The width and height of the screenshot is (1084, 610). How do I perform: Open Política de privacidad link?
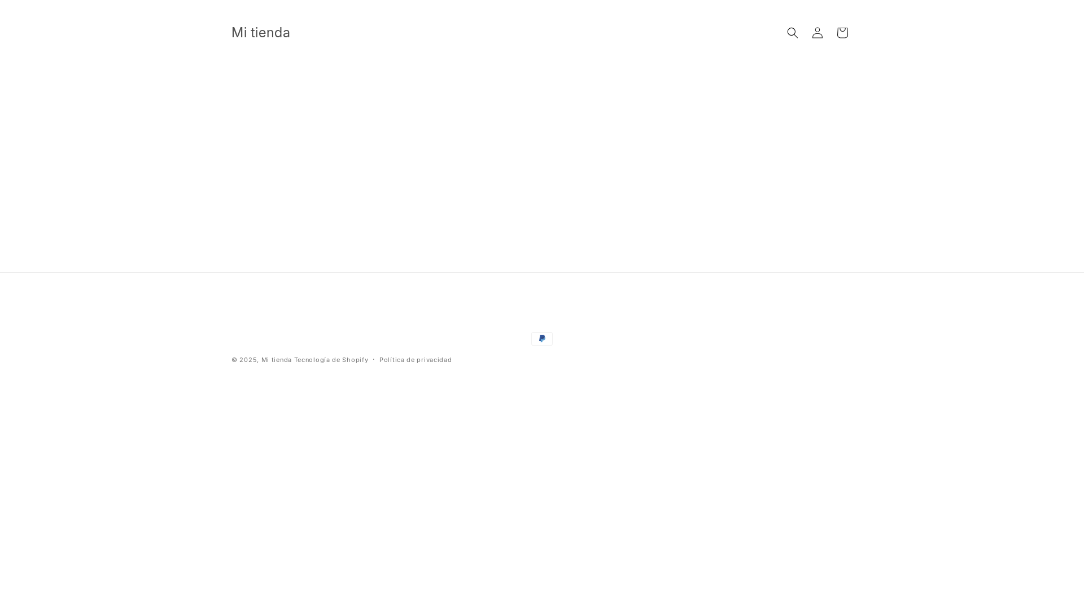tap(416, 360)
